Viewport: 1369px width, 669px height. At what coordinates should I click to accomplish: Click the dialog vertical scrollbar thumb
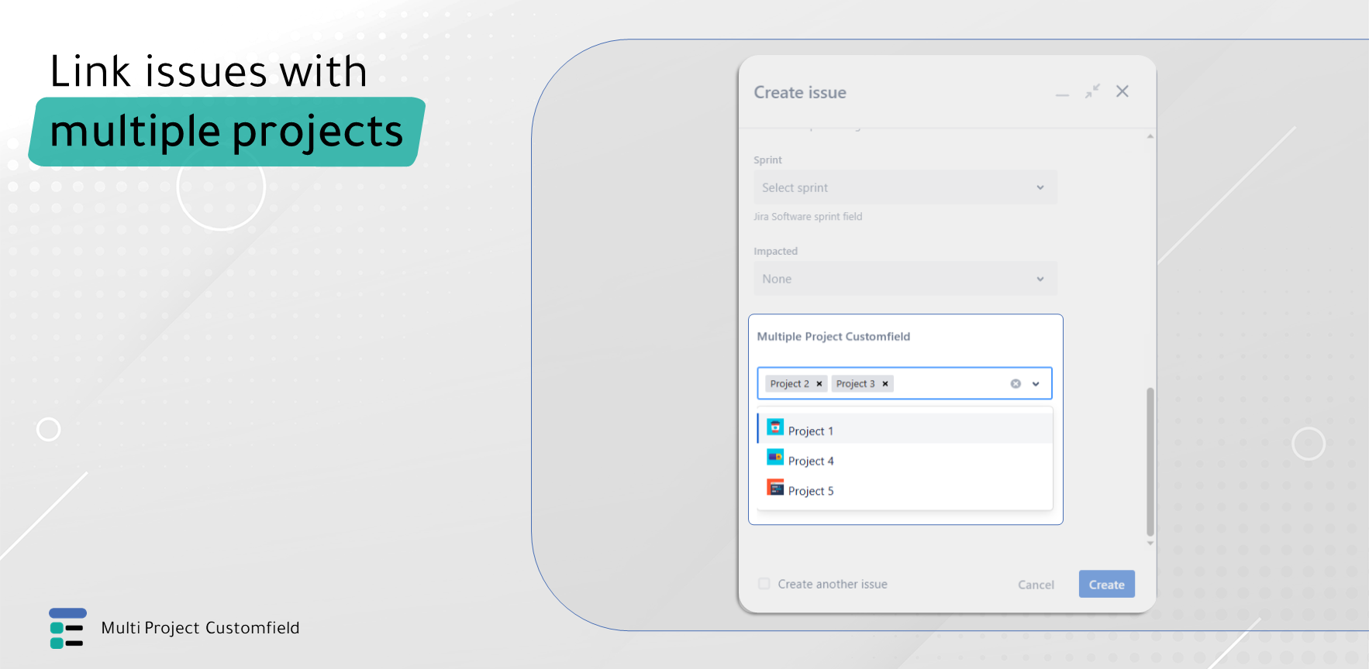coord(1150,461)
